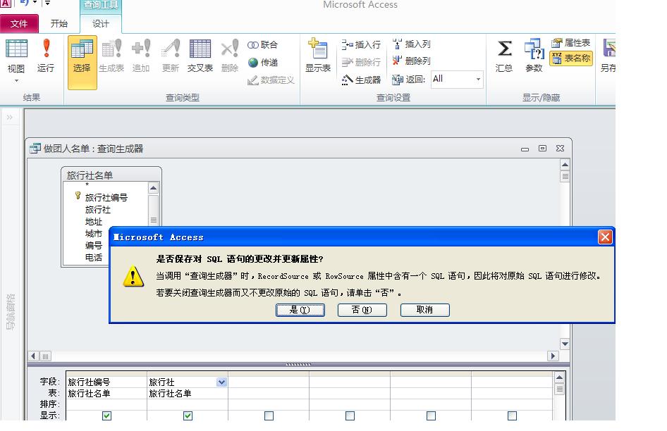The width and height of the screenshot is (667, 431).
Task: Click the 删除列 delete columns item
Action: coord(411,61)
